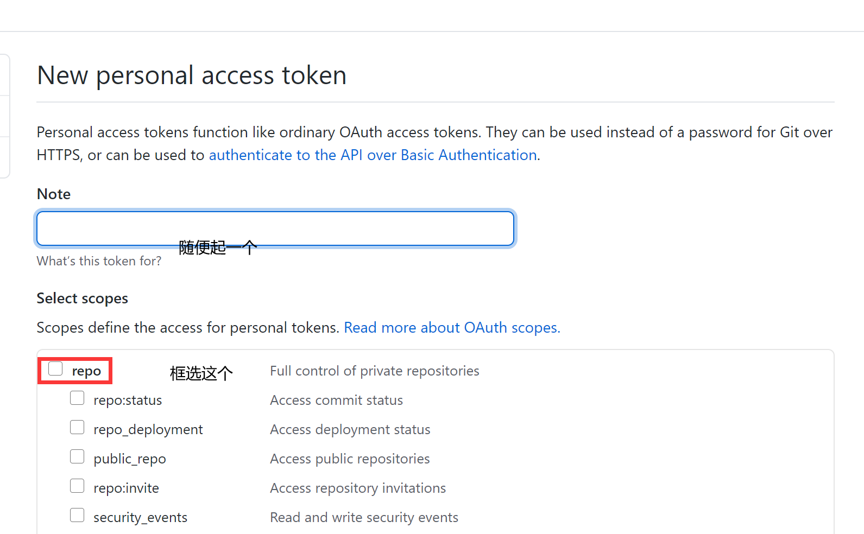Click "Full control of private repositories" description

tap(374, 371)
